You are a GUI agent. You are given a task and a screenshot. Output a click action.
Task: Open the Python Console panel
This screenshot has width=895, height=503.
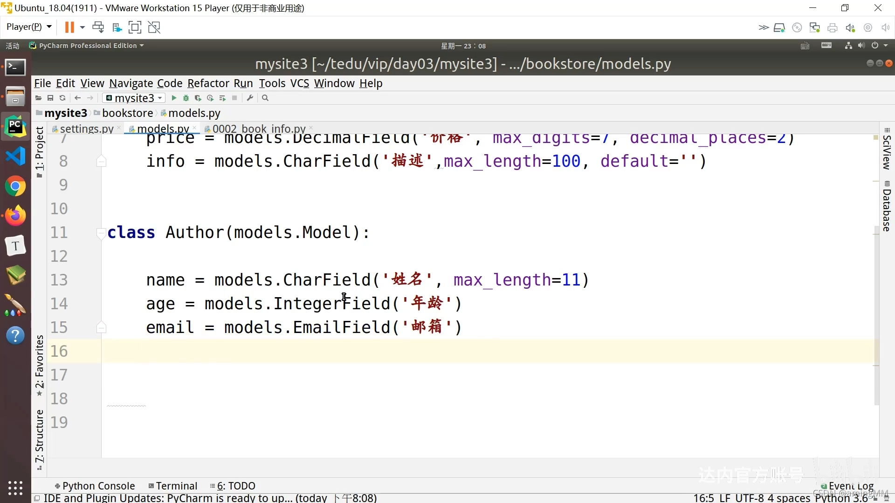(x=95, y=486)
